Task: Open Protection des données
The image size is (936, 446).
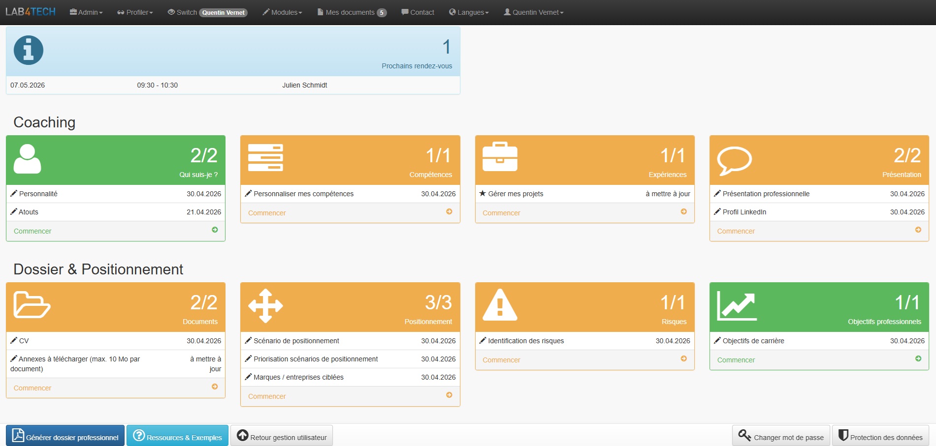Action: click(880, 436)
